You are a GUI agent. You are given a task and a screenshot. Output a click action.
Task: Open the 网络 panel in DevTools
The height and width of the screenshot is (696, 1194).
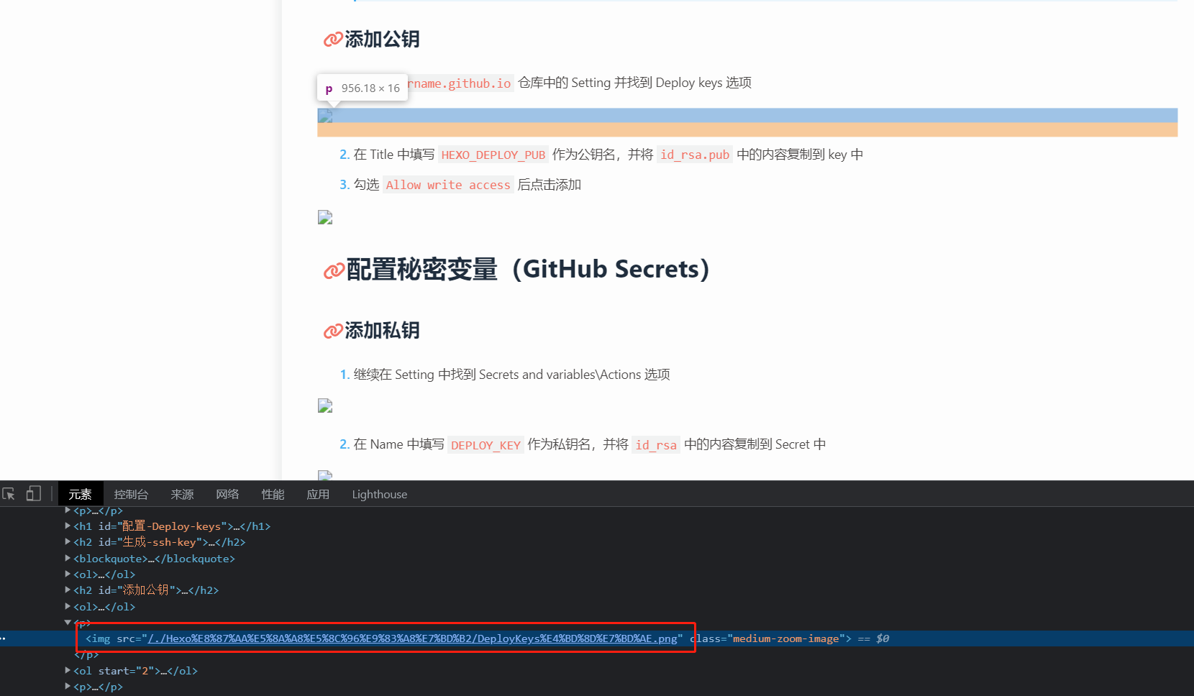click(227, 493)
